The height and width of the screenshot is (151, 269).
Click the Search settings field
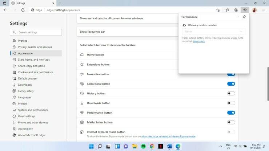pyautogui.click(x=36, y=32)
